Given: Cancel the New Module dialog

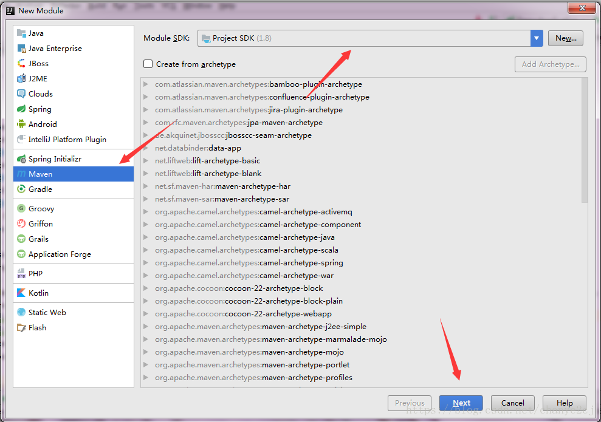Looking at the screenshot, I should pos(512,403).
